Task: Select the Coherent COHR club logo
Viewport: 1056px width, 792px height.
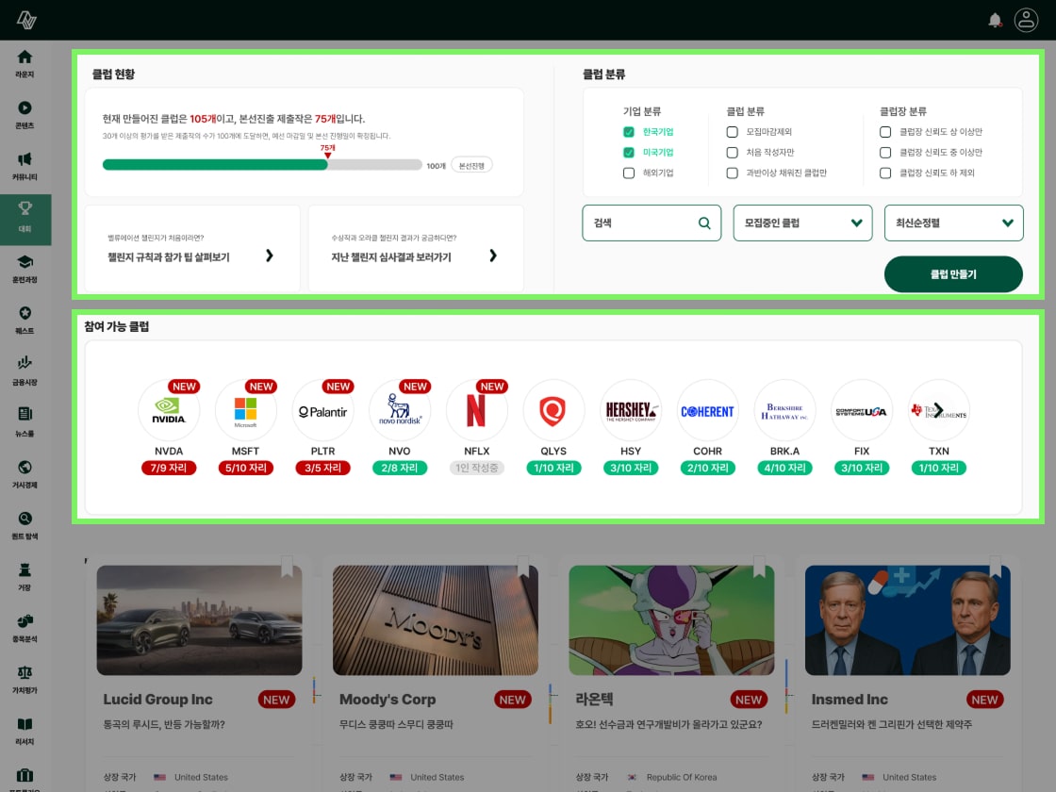Action: [707, 410]
